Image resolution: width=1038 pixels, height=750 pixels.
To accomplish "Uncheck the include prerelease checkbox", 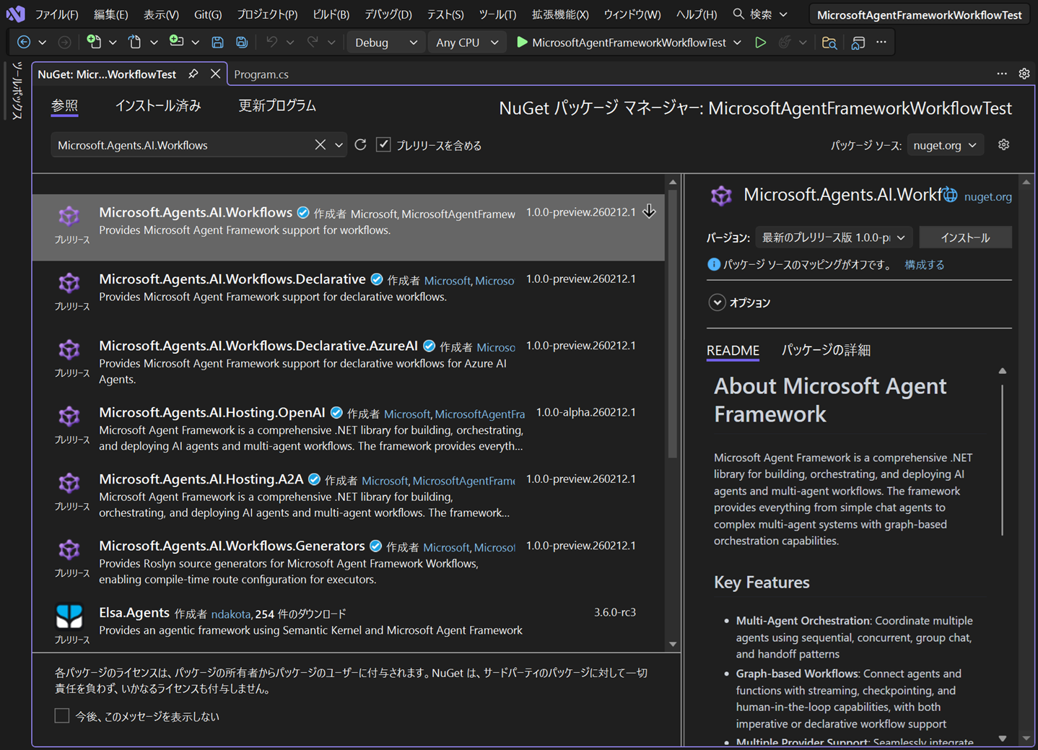I will coord(383,145).
